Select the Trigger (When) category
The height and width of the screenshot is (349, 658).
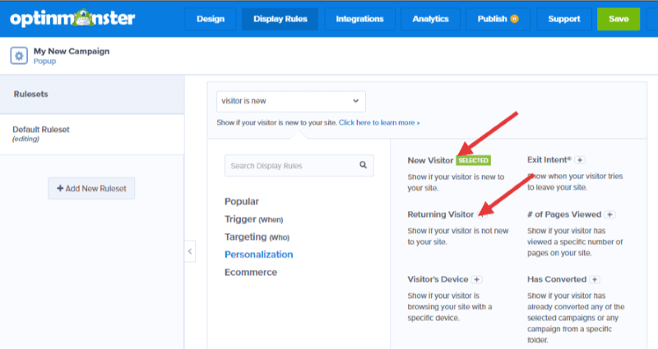[x=254, y=219]
